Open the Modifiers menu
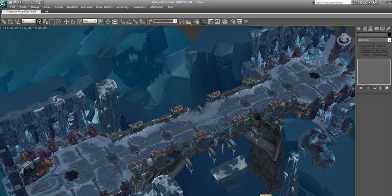The width and height of the screenshot is (392, 196). tap(73, 7)
